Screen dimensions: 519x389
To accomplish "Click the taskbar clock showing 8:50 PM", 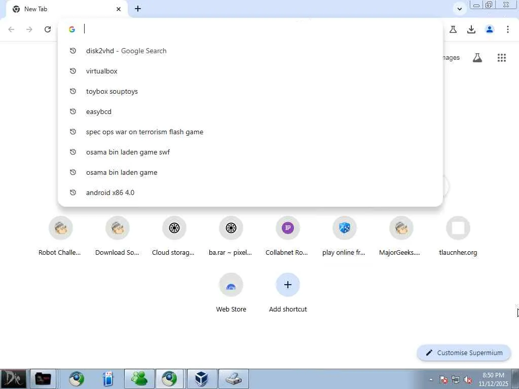I will click(493, 379).
